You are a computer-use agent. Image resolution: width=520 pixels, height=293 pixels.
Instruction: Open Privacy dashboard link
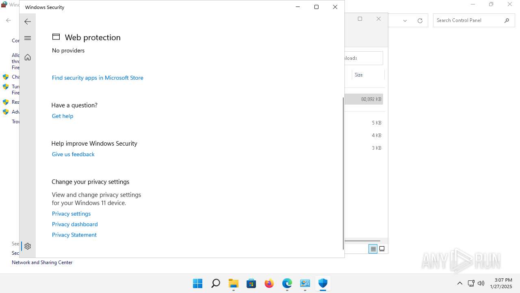coord(75,224)
